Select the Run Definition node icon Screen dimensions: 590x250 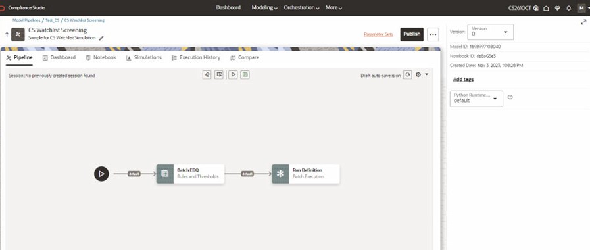280,174
